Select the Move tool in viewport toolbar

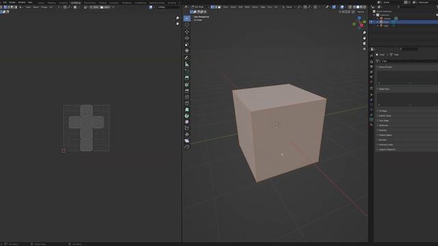(187, 32)
